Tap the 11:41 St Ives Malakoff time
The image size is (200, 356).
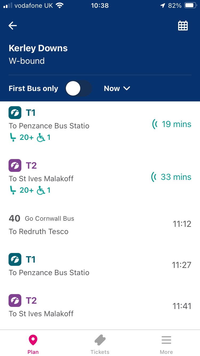[182, 306]
